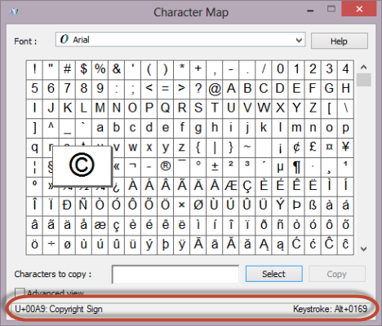The width and height of the screenshot is (382, 326).
Task: Select the division ÷ character
Action: pyautogui.click(x=51, y=244)
